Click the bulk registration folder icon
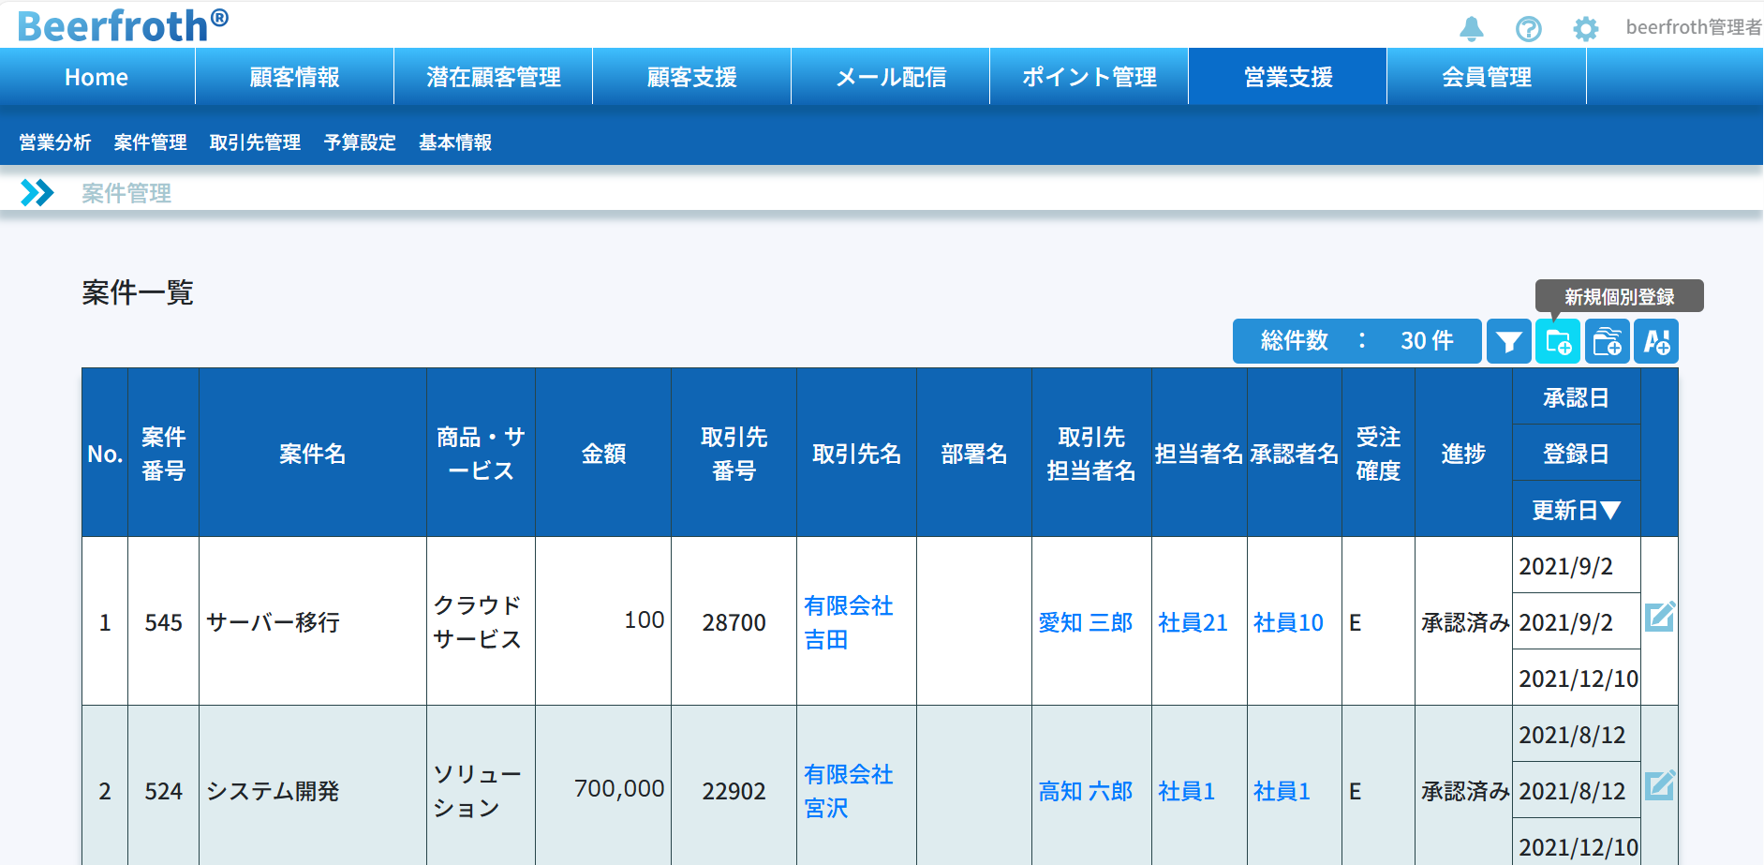 [1608, 342]
